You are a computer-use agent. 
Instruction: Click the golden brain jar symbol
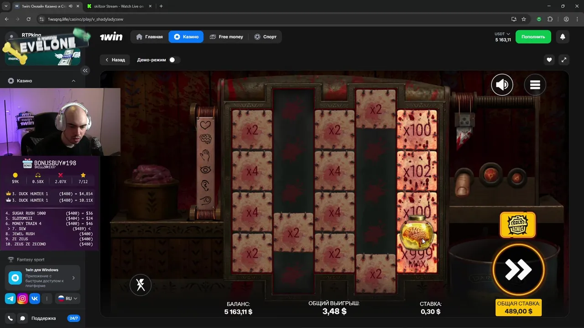416,232
